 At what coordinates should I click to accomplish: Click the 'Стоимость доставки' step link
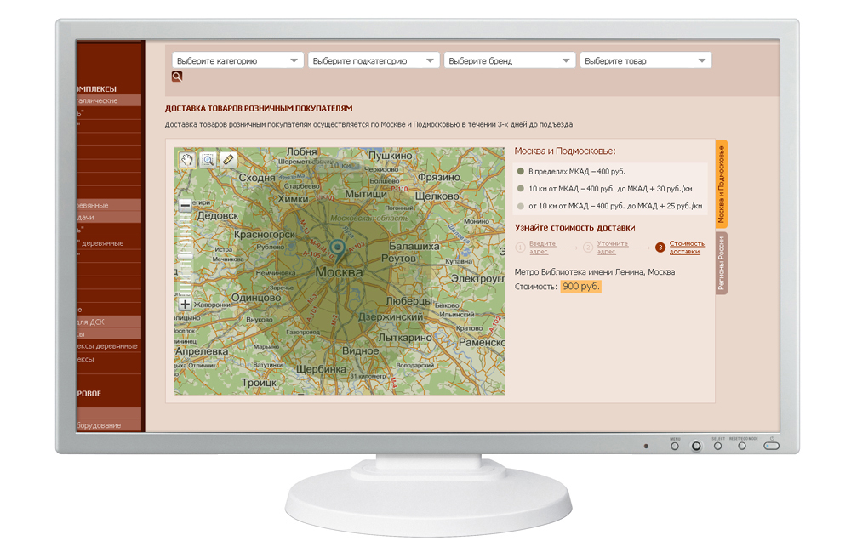[687, 248]
